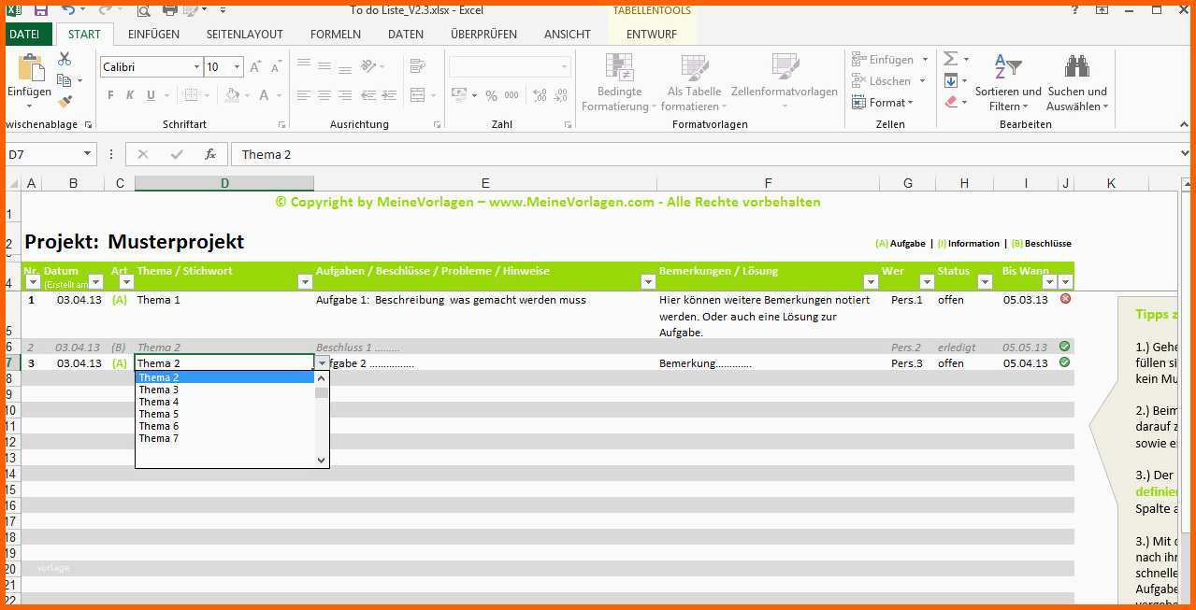Open the Wer column filter dropdown
Viewport: 1196px width, 610px height.
point(925,281)
